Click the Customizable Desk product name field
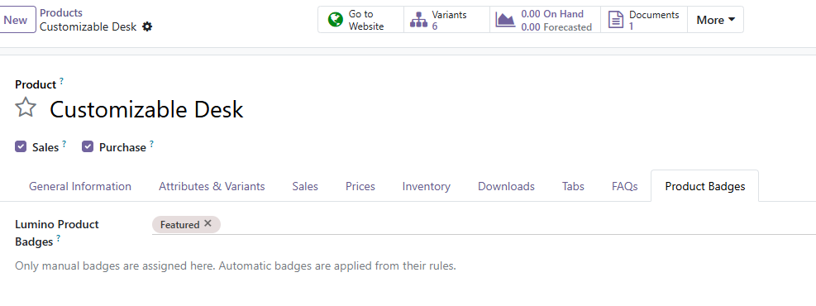Viewport: 816px width, 306px height. (x=146, y=110)
